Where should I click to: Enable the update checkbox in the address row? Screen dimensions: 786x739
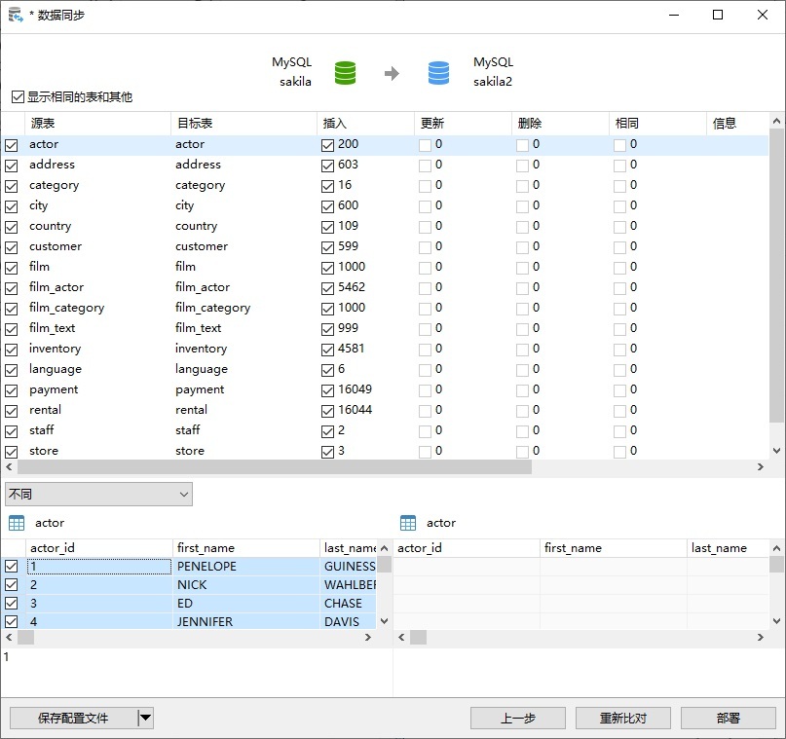[425, 166]
